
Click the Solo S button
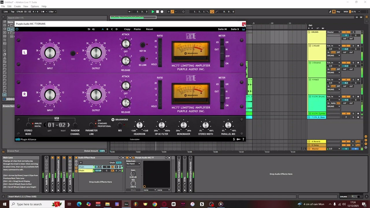point(235,29)
